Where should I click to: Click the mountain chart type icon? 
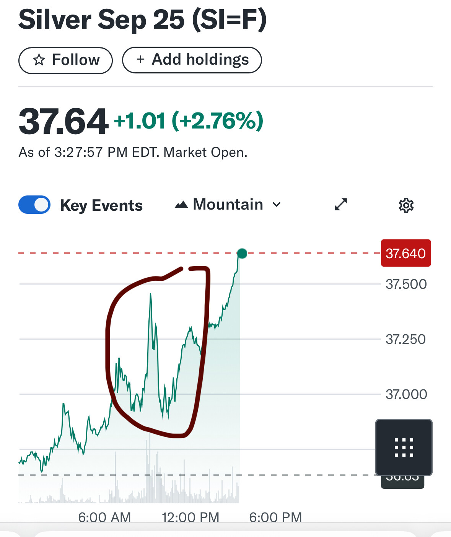(181, 205)
